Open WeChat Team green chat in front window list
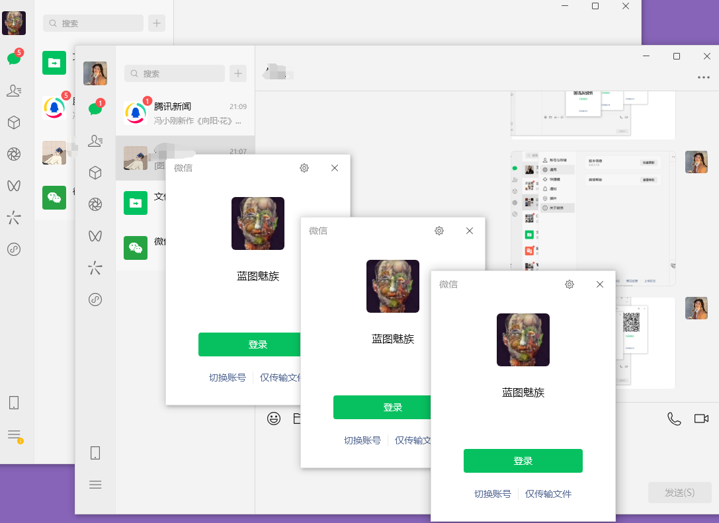 pyautogui.click(x=136, y=248)
